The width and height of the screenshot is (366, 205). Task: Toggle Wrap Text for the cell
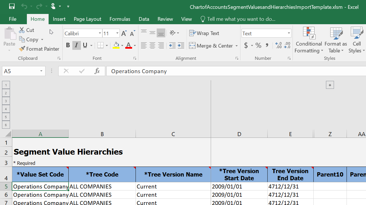204,33
